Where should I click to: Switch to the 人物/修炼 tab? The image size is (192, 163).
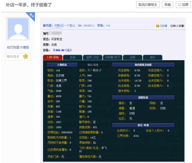pyautogui.click(x=53, y=57)
